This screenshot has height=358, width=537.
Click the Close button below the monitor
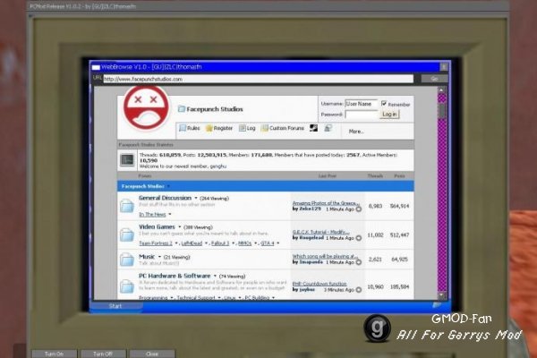click(152, 354)
